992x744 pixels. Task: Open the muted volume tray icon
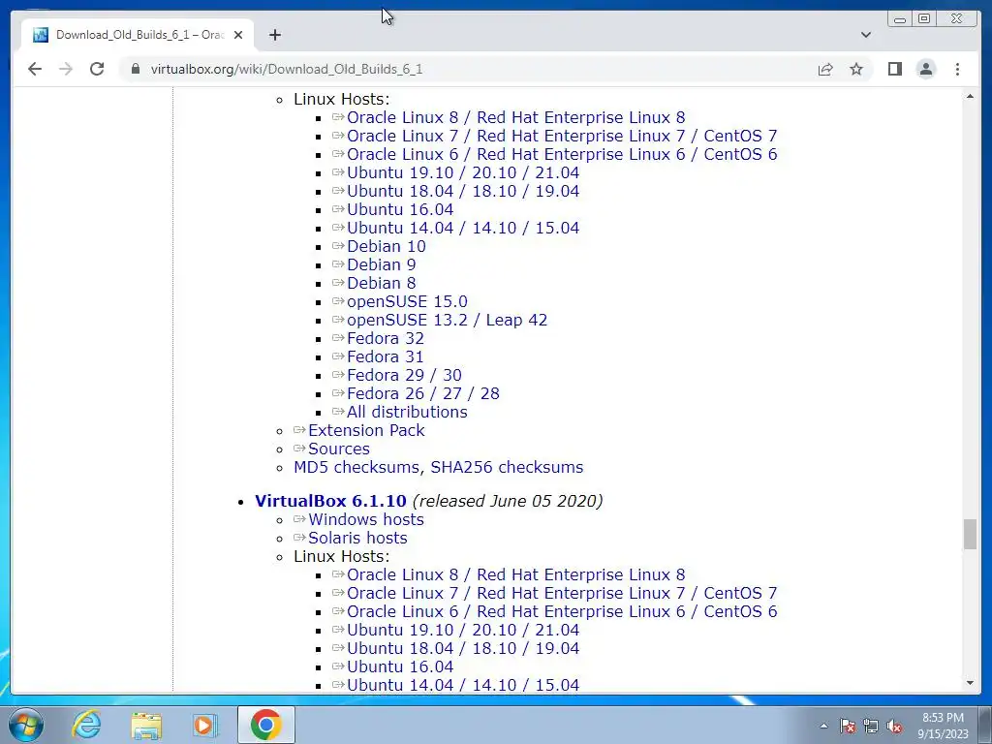[x=894, y=726]
